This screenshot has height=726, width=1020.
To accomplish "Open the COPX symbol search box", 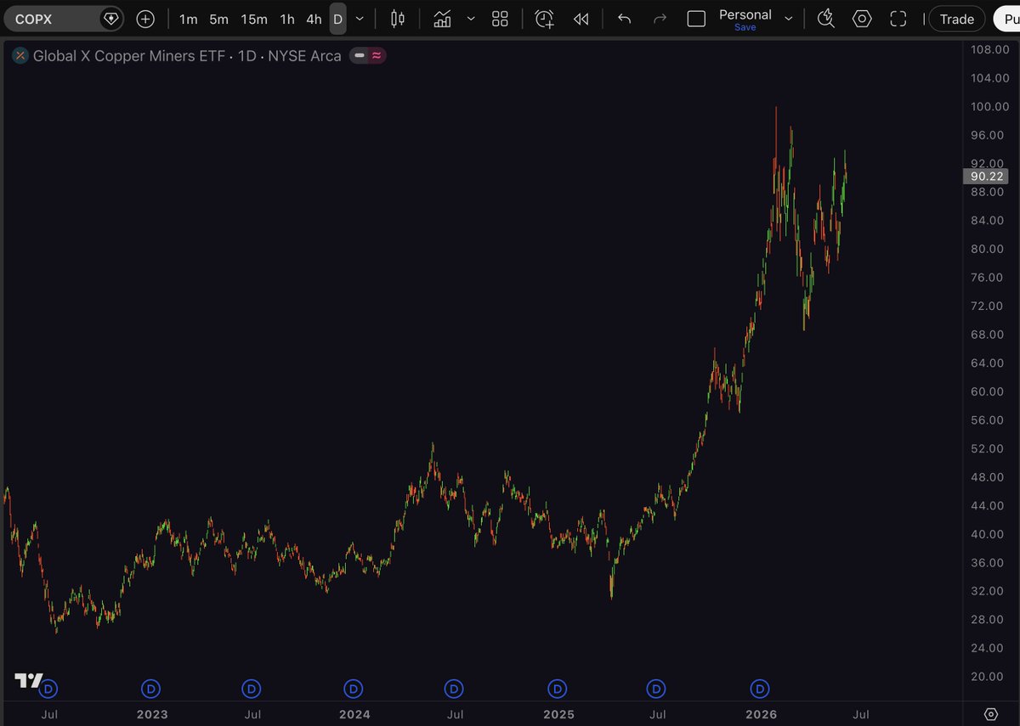I will (64, 19).
